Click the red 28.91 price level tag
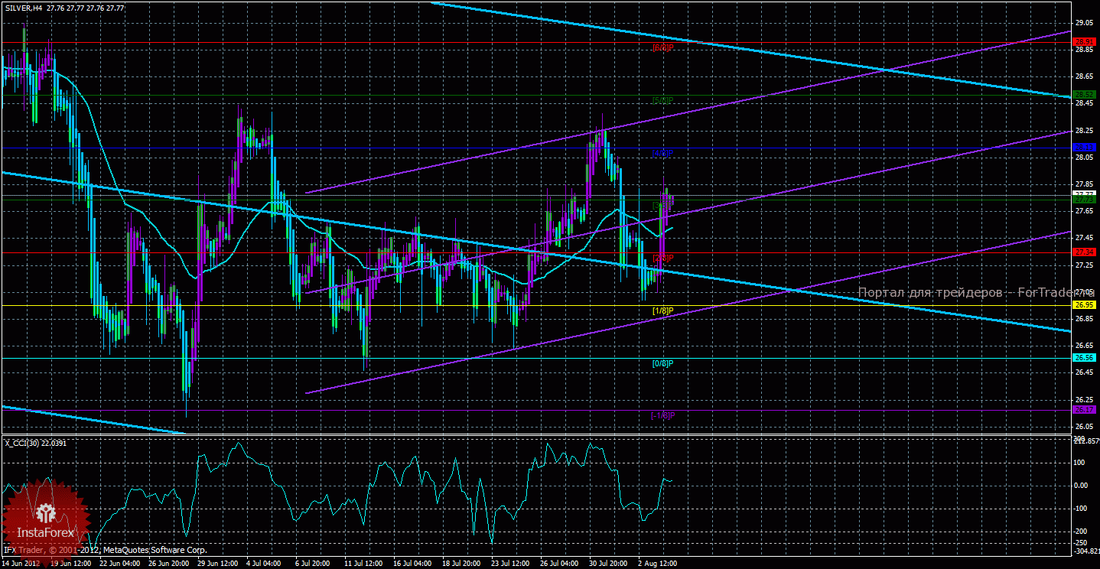This screenshot has width=1100, height=569. coord(1085,42)
